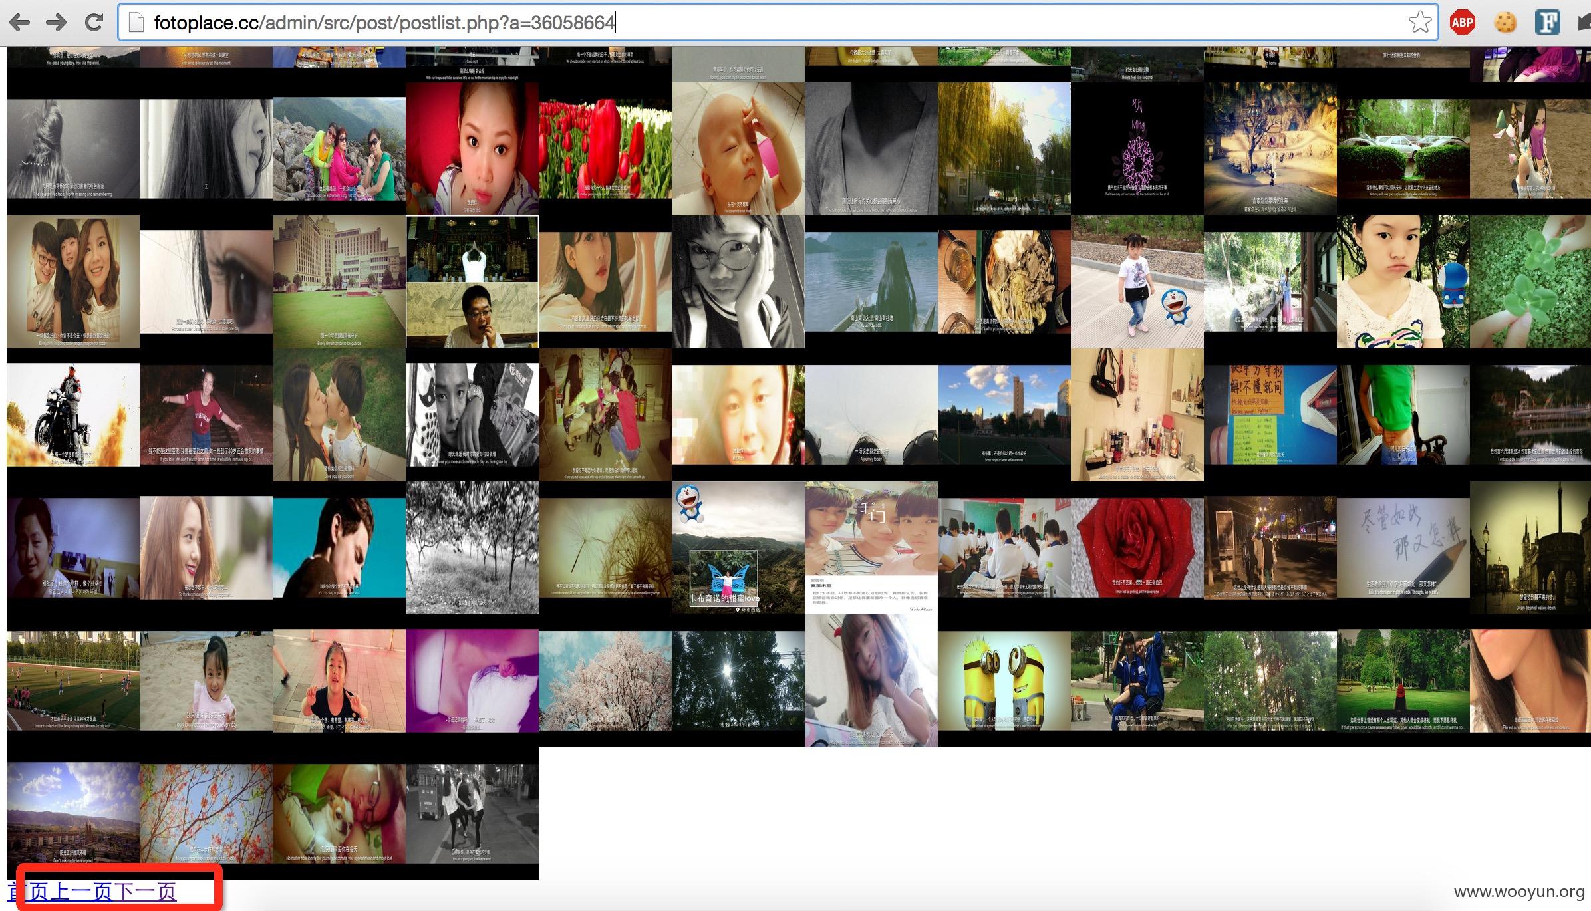Open the red tulips field thumbnail
This screenshot has width=1591, height=911.
point(605,149)
